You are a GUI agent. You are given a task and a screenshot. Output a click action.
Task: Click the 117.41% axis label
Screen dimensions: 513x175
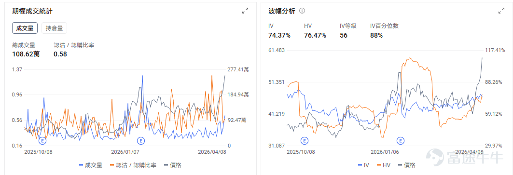click(x=495, y=50)
